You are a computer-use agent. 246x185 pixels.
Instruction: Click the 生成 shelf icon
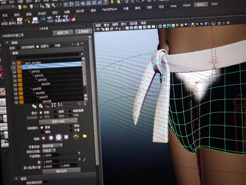pyautogui.click(x=58, y=19)
